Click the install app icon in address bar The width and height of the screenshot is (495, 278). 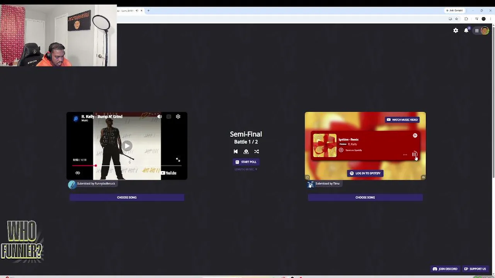(x=450, y=19)
